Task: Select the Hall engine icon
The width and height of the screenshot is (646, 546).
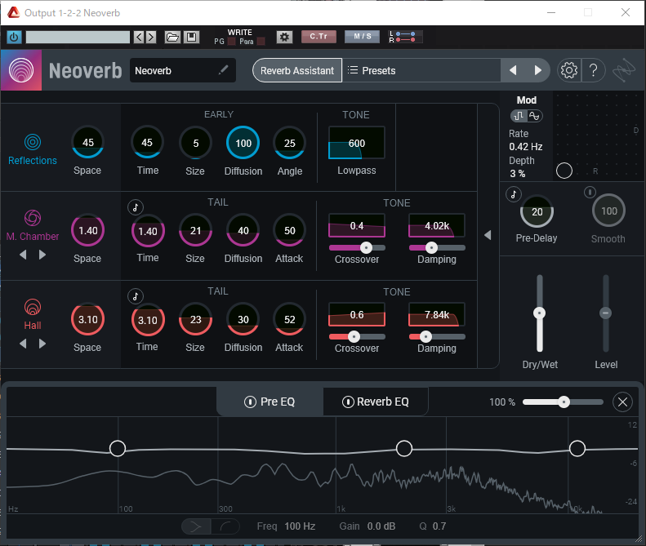Action: 33,307
